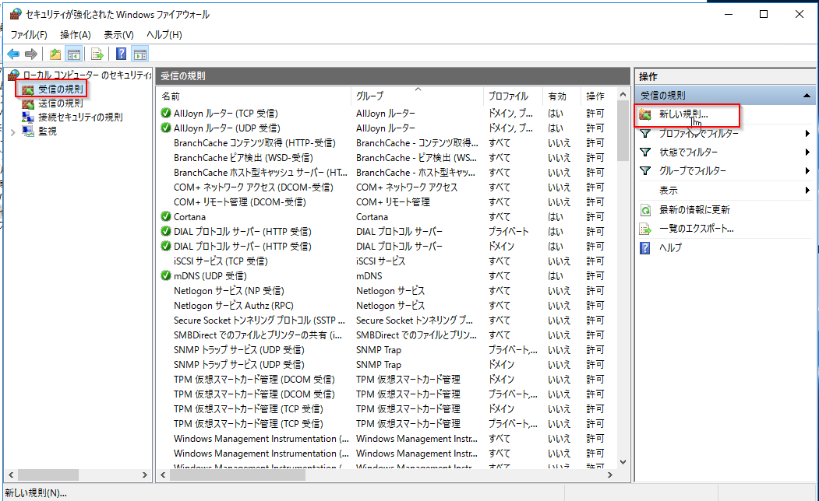
Task: Open the 表示(V) menu
Action: tap(118, 35)
